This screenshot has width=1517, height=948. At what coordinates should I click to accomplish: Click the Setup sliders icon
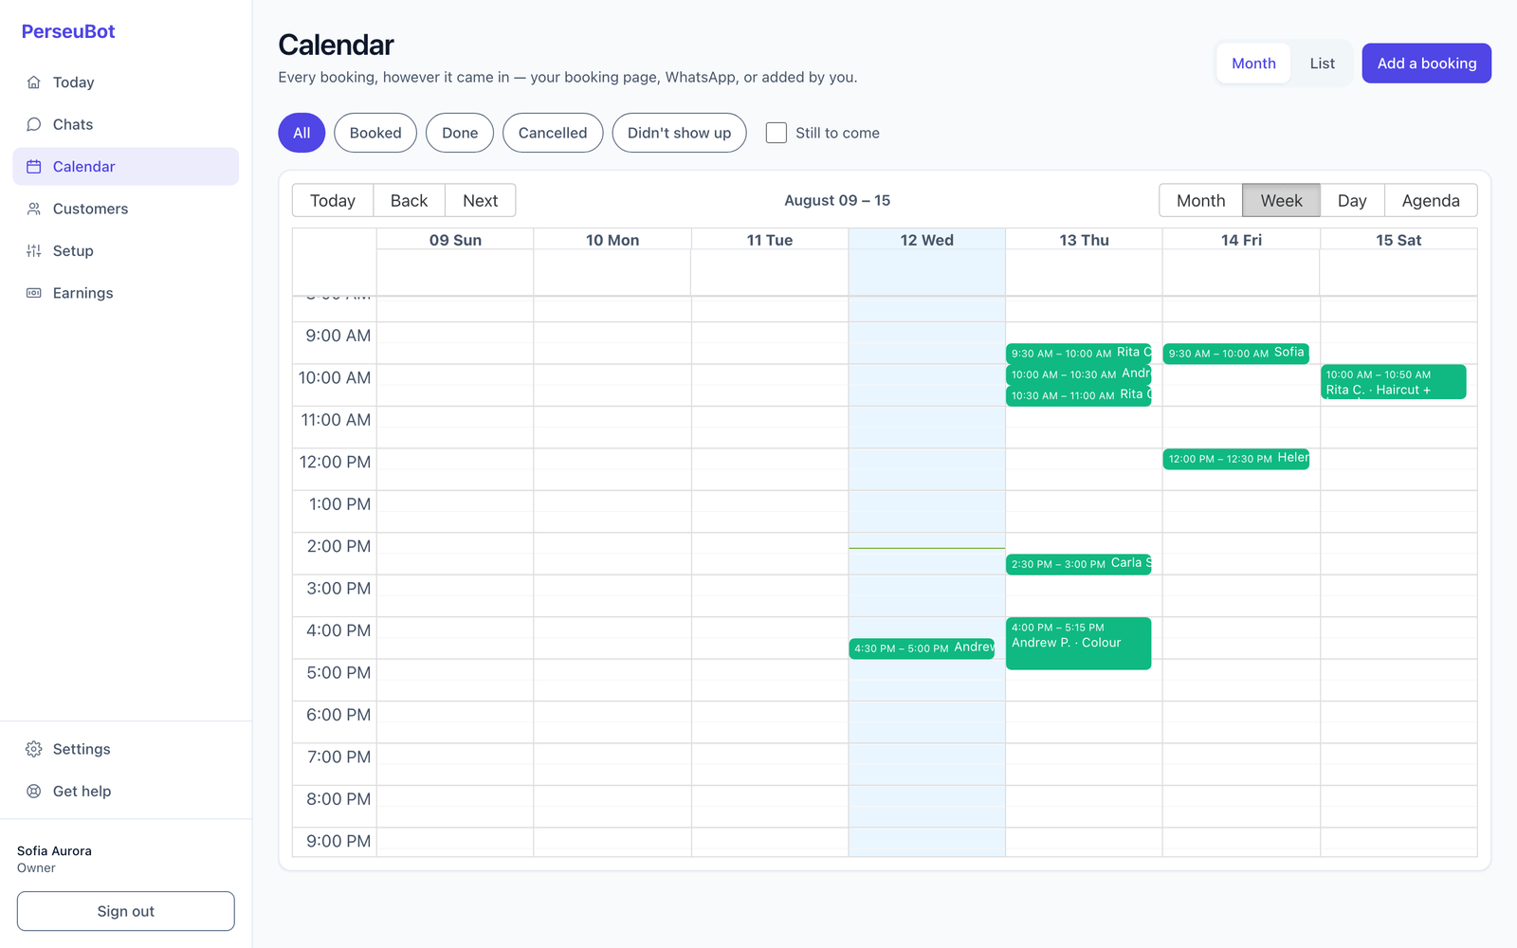point(34,251)
